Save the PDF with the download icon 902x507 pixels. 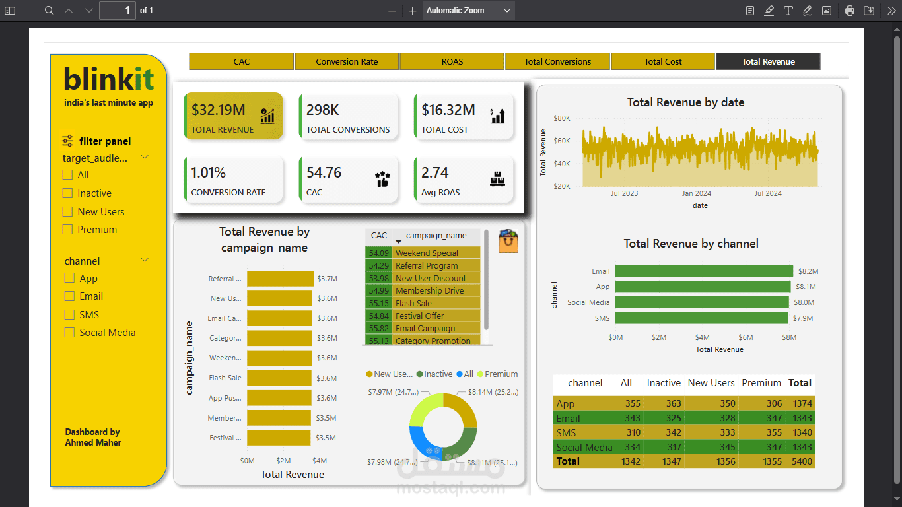[x=869, y=11]
